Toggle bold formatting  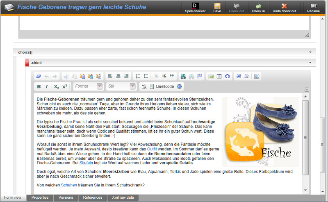coord(39,86)
